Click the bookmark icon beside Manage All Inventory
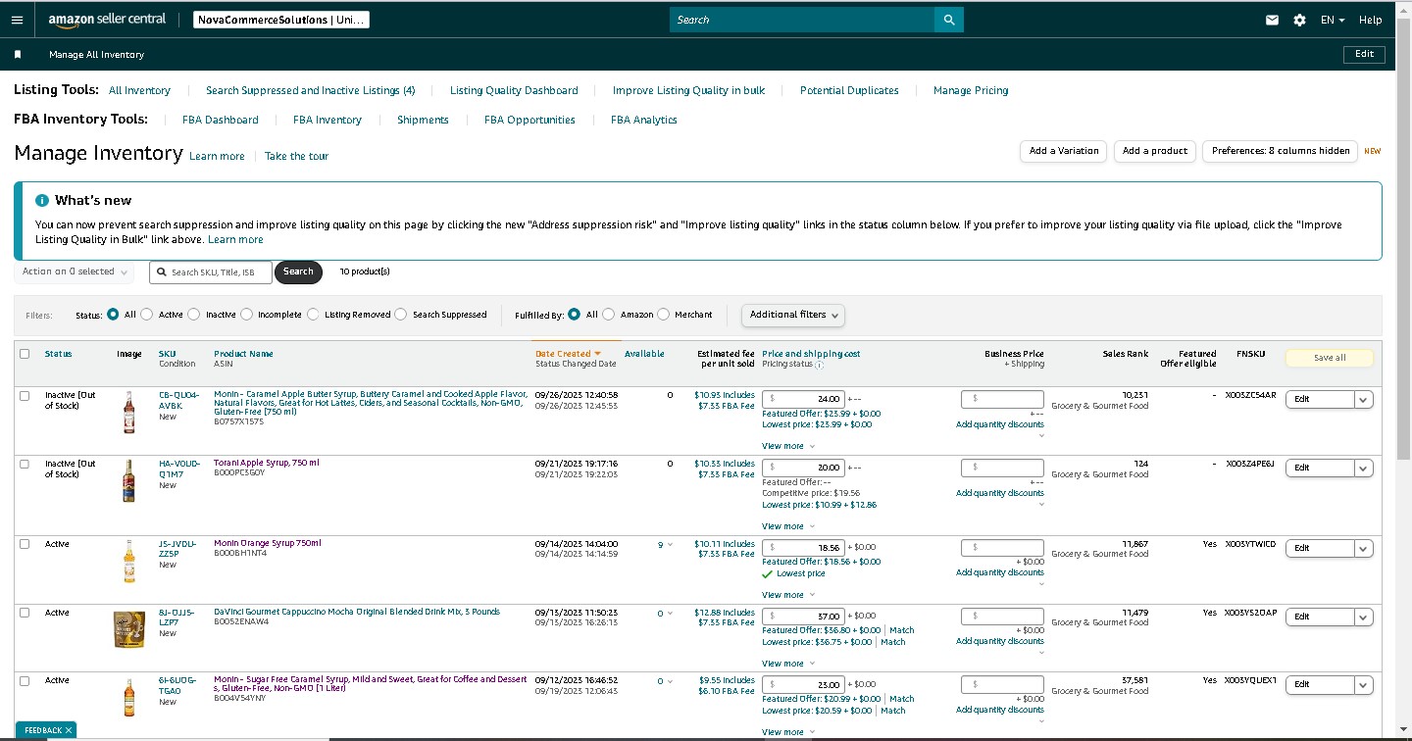This screenshot has height=741, width=1412. pos(18,55)
